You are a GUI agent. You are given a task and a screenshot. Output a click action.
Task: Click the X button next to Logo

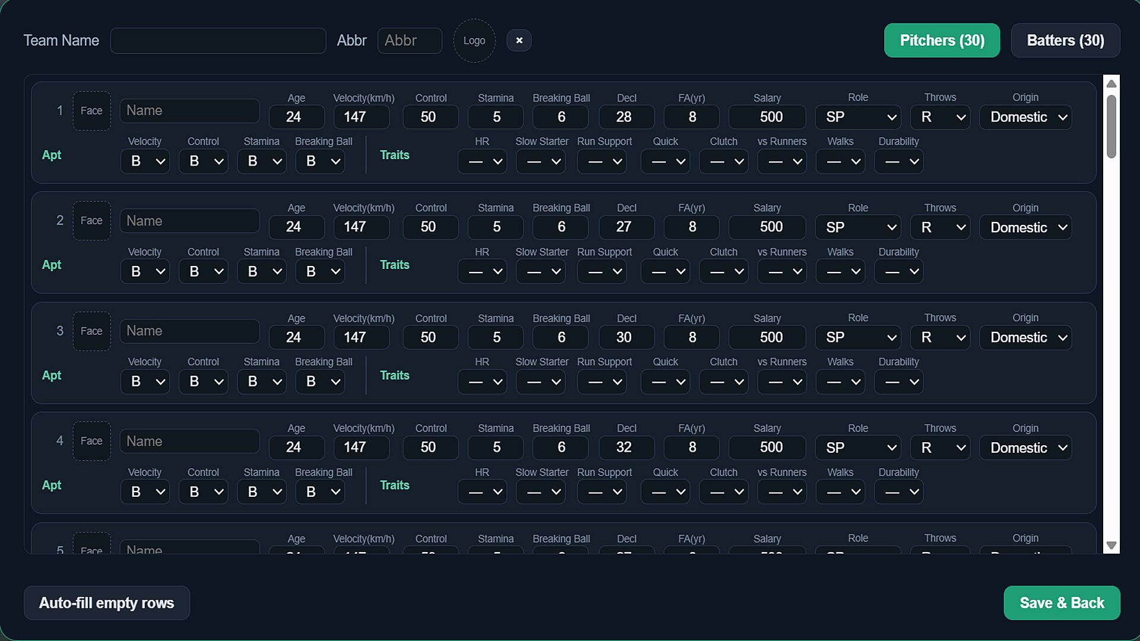(x=519, y=40)
